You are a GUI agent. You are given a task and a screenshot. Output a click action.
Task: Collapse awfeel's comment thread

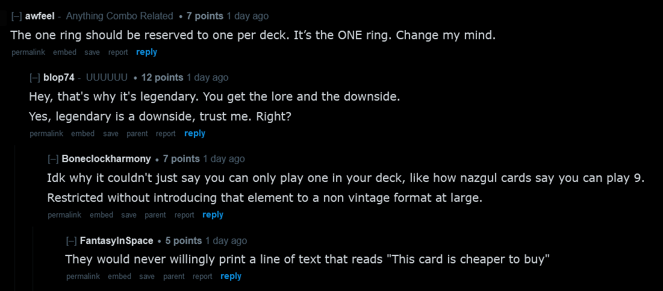pyautogui.click(x=16, y=16)
